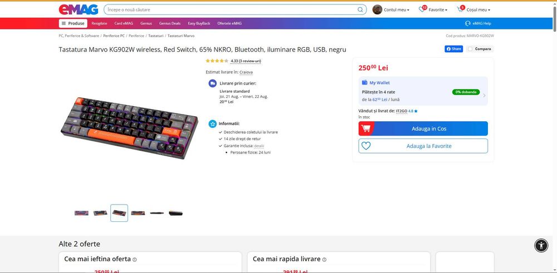
Task: Expand My Wallet installment details arrow
Action: [x=484, y=96]
